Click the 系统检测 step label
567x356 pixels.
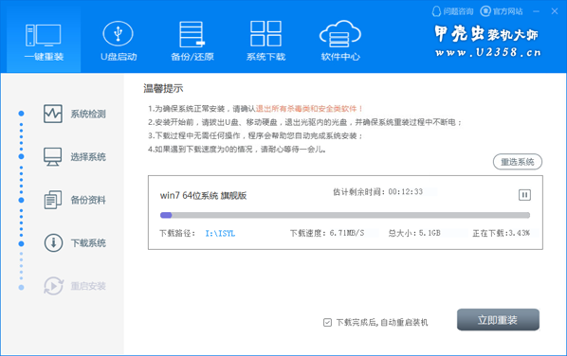(x=88, y=115)
